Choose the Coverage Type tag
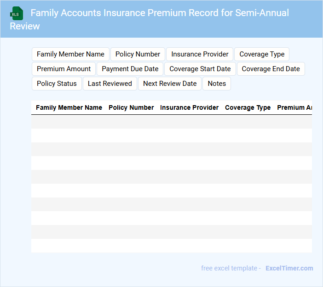The image size is (323, 287). [x=262, y=54]
